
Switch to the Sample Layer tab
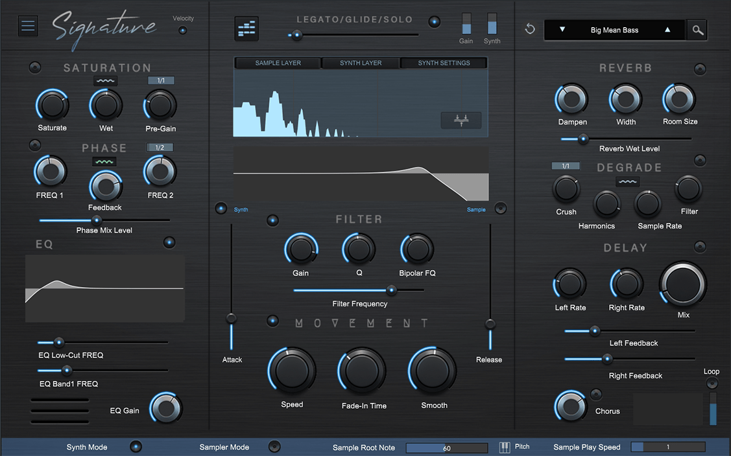pos(278,63)
